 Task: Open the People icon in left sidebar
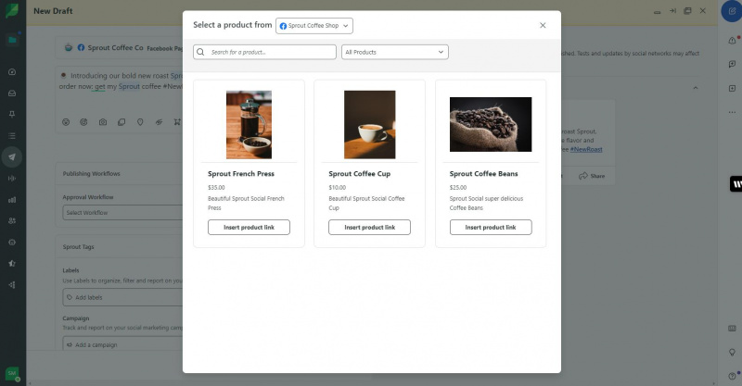12,220
